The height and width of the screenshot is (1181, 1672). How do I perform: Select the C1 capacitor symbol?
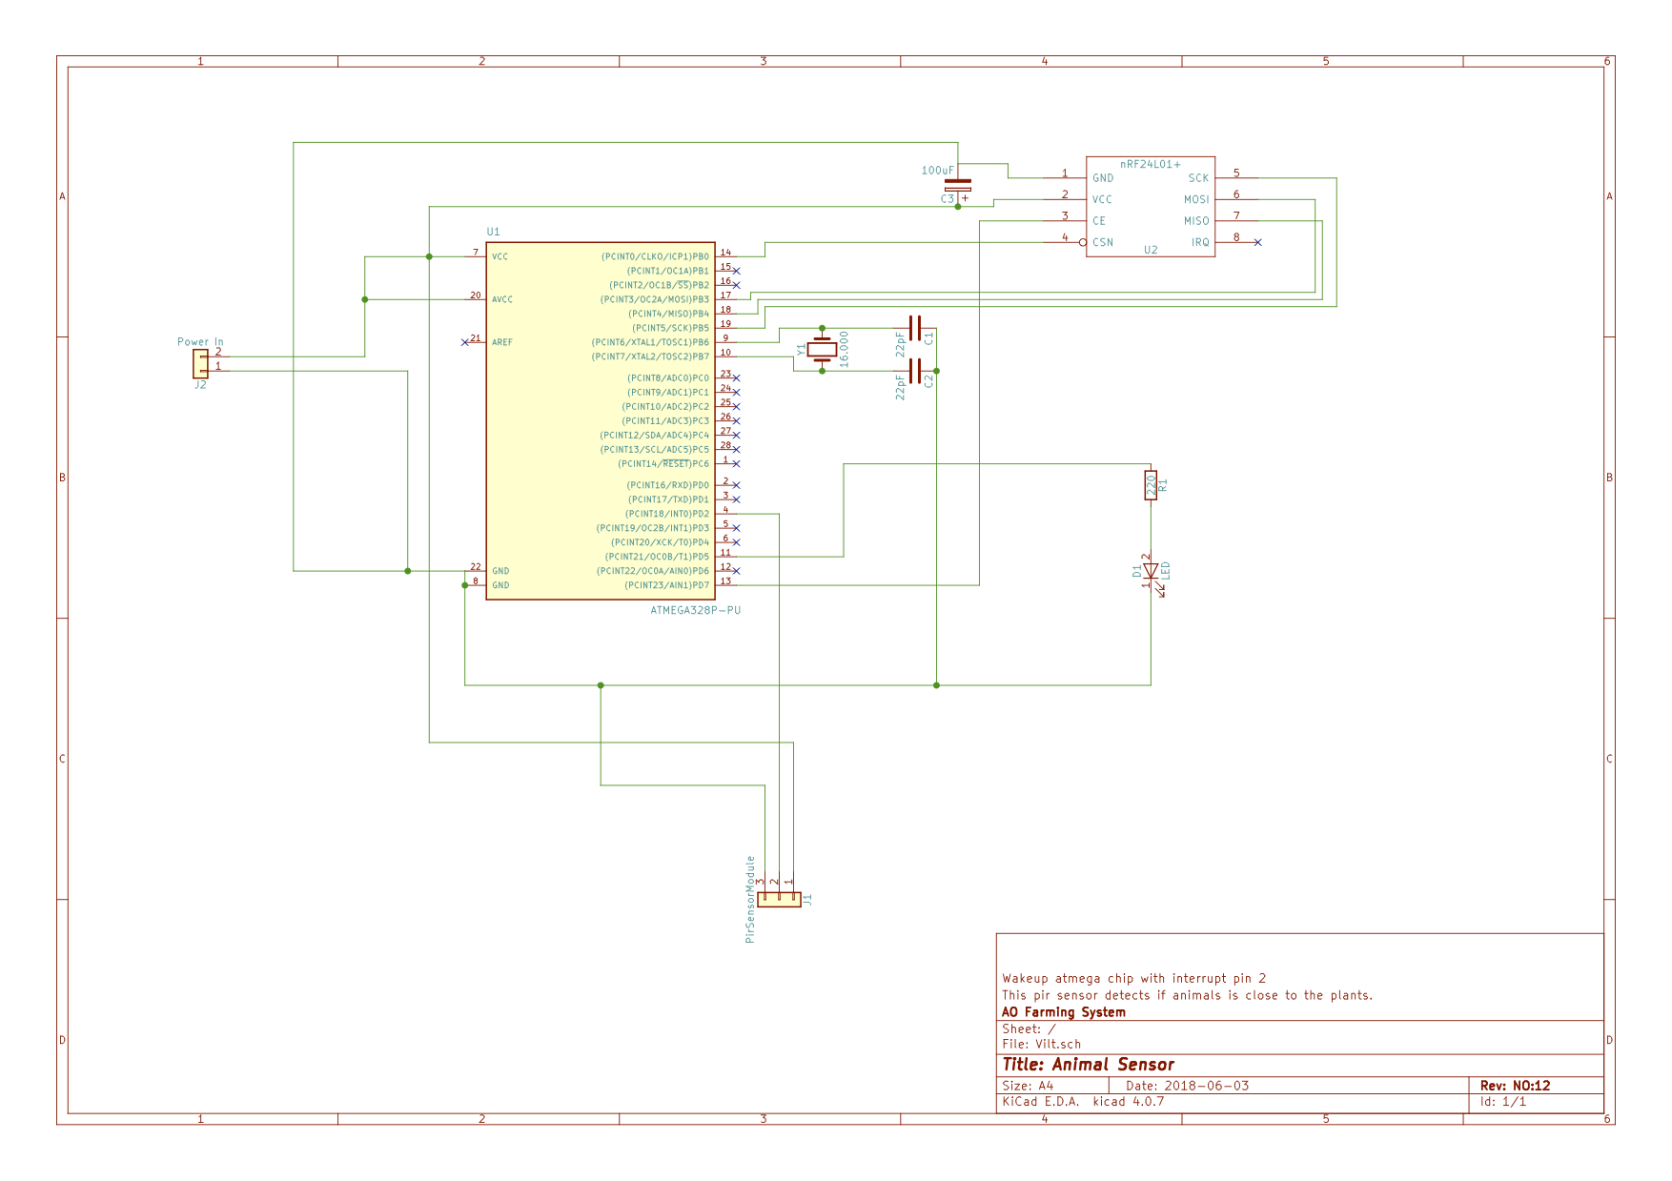915,329
